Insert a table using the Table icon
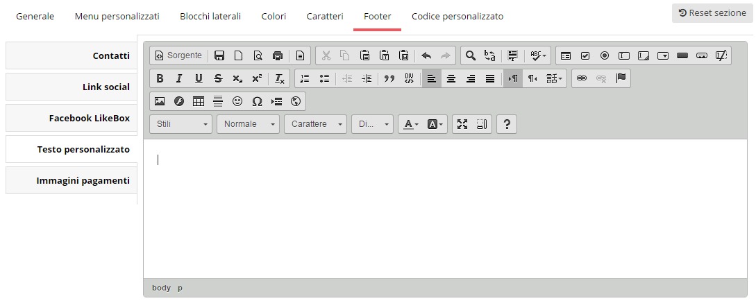Image resolution: width=756 pixels, height=303 pixels. click(199, 101)
